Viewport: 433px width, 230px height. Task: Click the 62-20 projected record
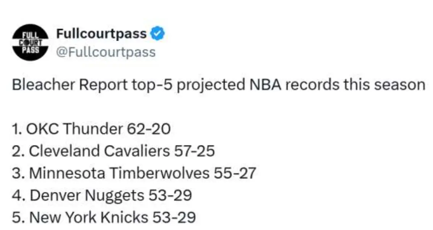(147, 130)
